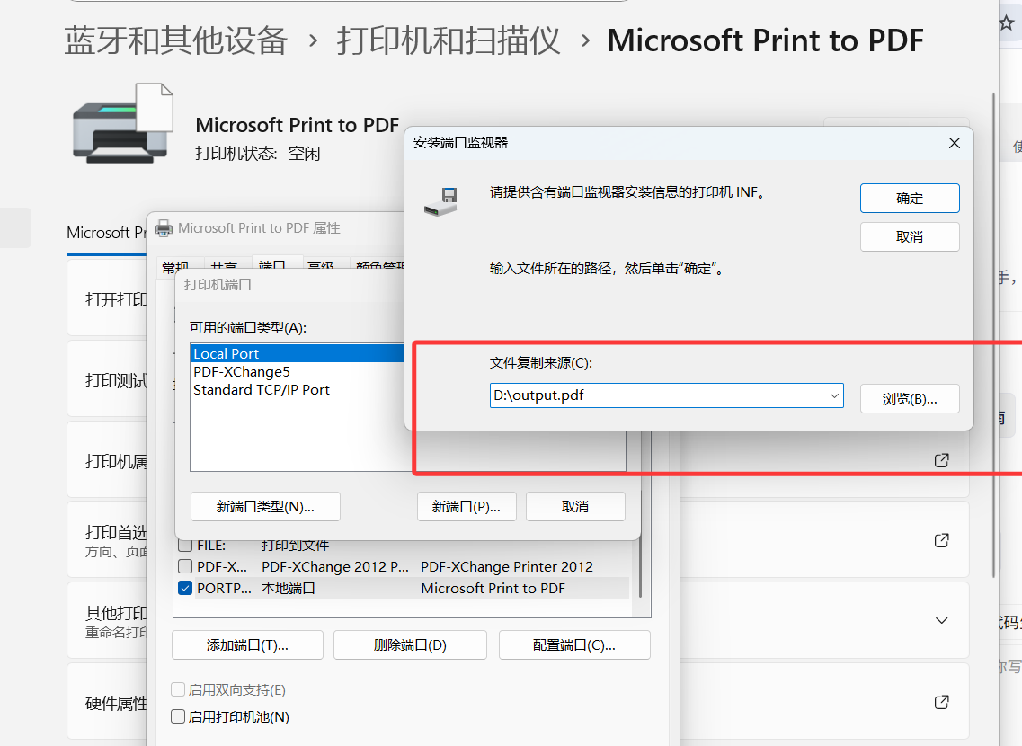
Task: Select Standard TCP/IP Port type
Action: click(262, 389)
